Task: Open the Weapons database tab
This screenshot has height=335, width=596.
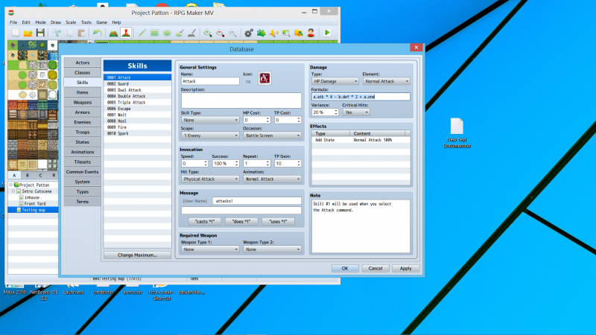Action: (83, 102)
